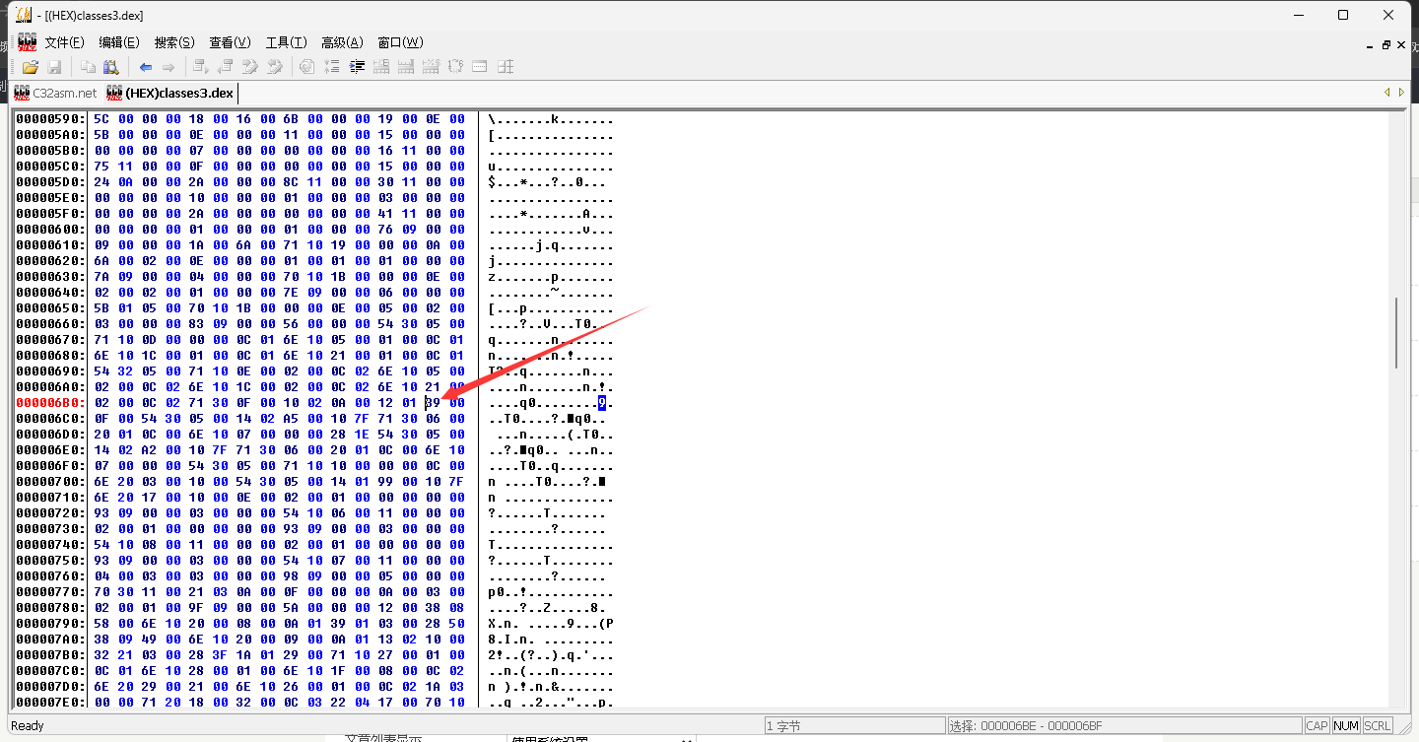This screenshot has height=742, width=1419.
Task: Click the wide rectangle toolbar icon
Action: pyautogui.click(x=480, y=67)
